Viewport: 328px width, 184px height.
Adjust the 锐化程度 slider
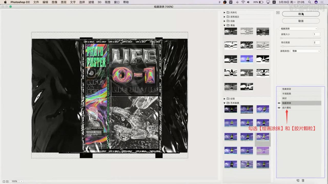click(283, 46)
